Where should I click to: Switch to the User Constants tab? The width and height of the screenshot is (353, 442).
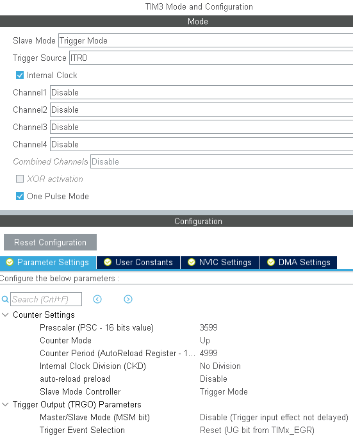tap(138, 263)
